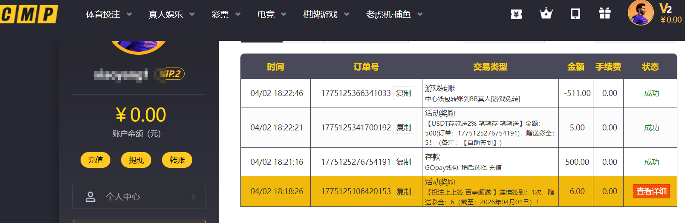Click the ¥0.00 balance in header
This screenshot has width=685, height=223.
click(671, 20)
